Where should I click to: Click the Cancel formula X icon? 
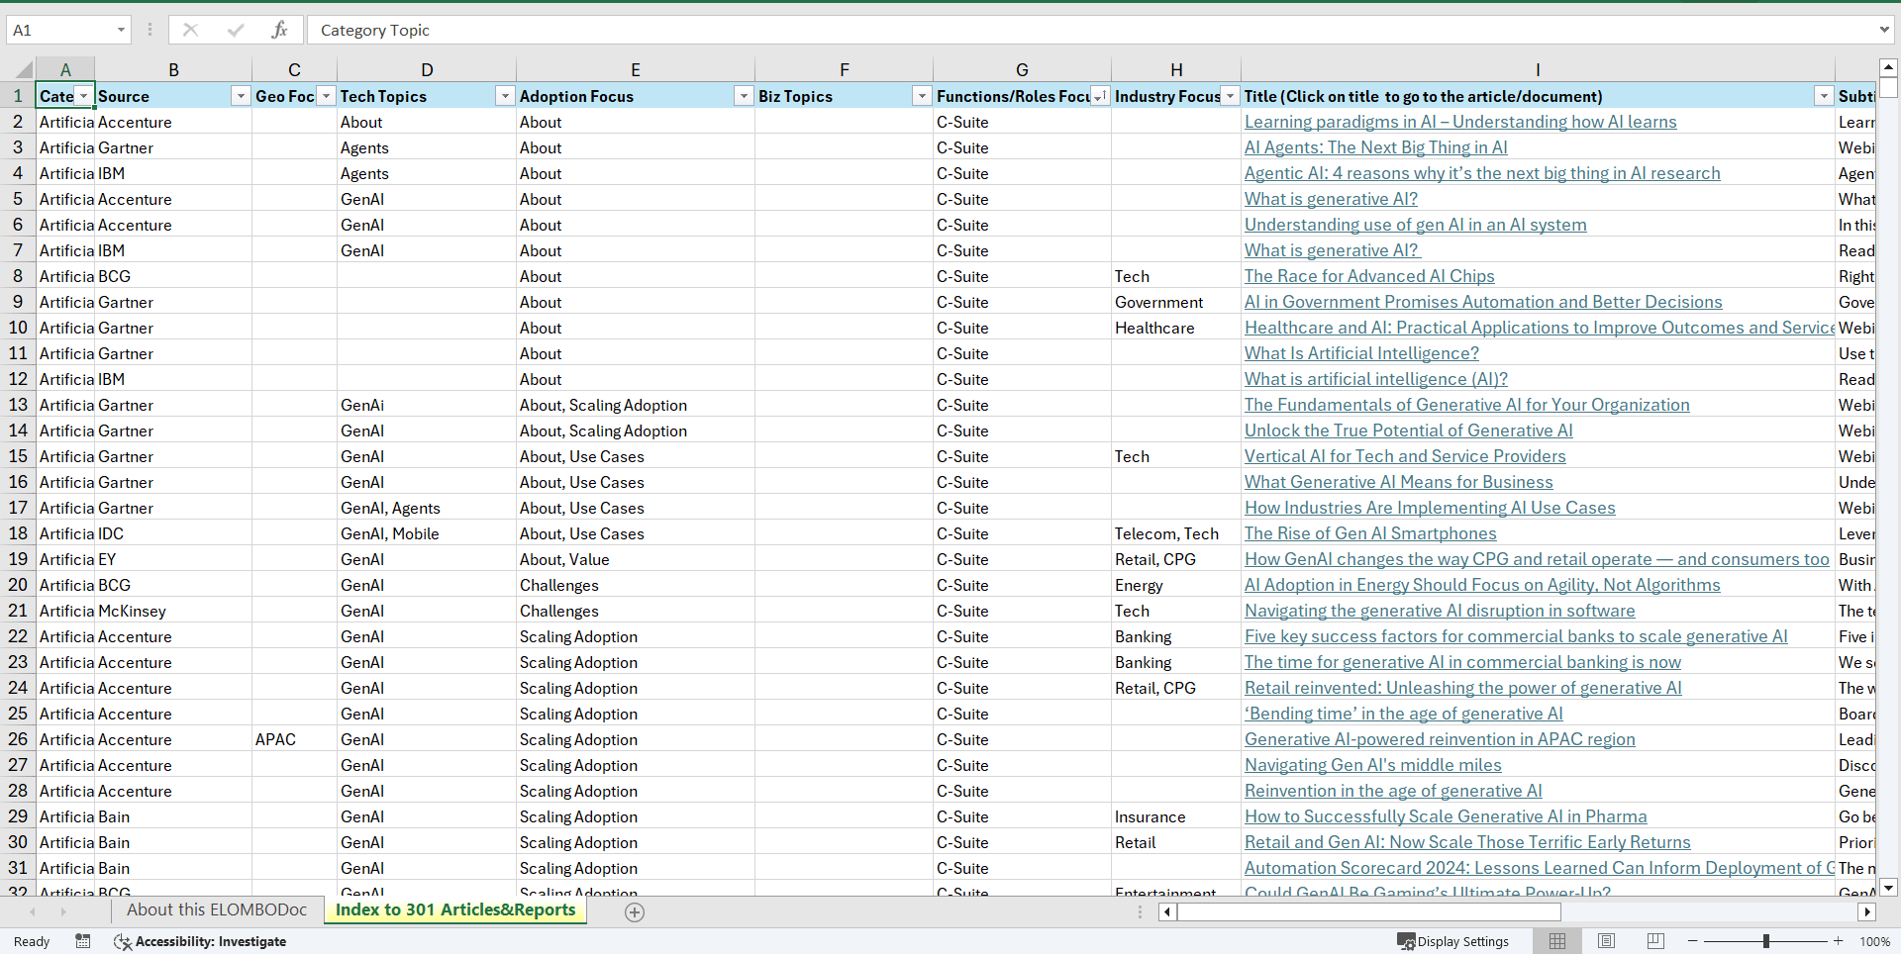pyautogui.click(x=190, y=30)
